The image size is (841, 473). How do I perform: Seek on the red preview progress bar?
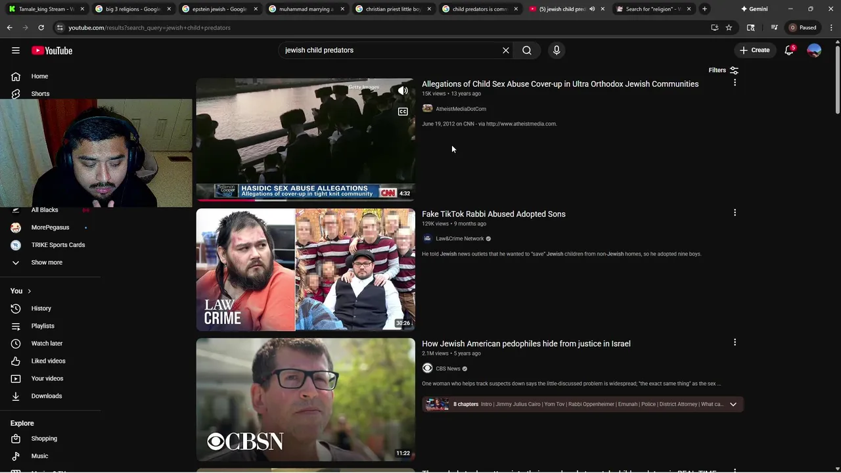pyautogui.click(x=306, y=200)
